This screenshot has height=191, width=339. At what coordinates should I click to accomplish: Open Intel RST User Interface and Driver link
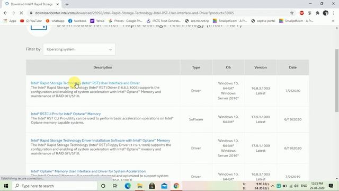(x=85, y=83)
